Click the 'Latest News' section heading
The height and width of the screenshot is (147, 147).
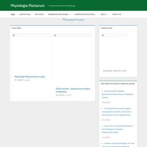click(x=16, y=28)
